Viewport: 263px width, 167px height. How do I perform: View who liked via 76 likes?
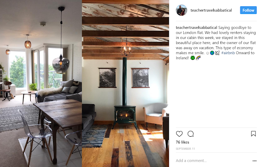(x=182, y=142)
